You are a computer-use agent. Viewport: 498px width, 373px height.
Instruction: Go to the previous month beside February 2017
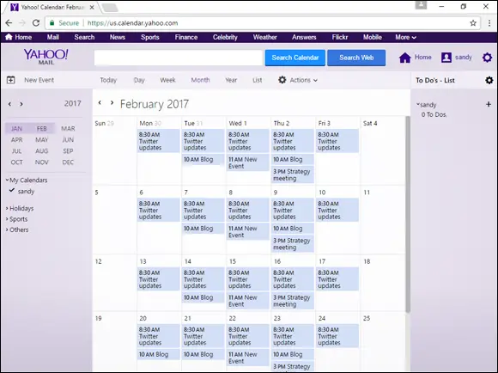100,103
